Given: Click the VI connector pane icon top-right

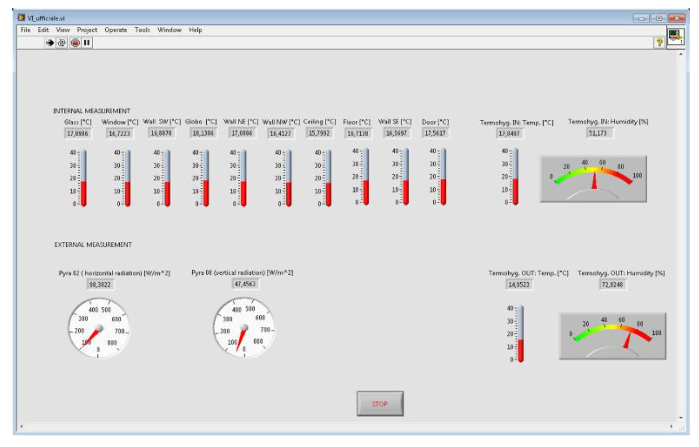Looking at the screenshot, I should click(676, 37).
